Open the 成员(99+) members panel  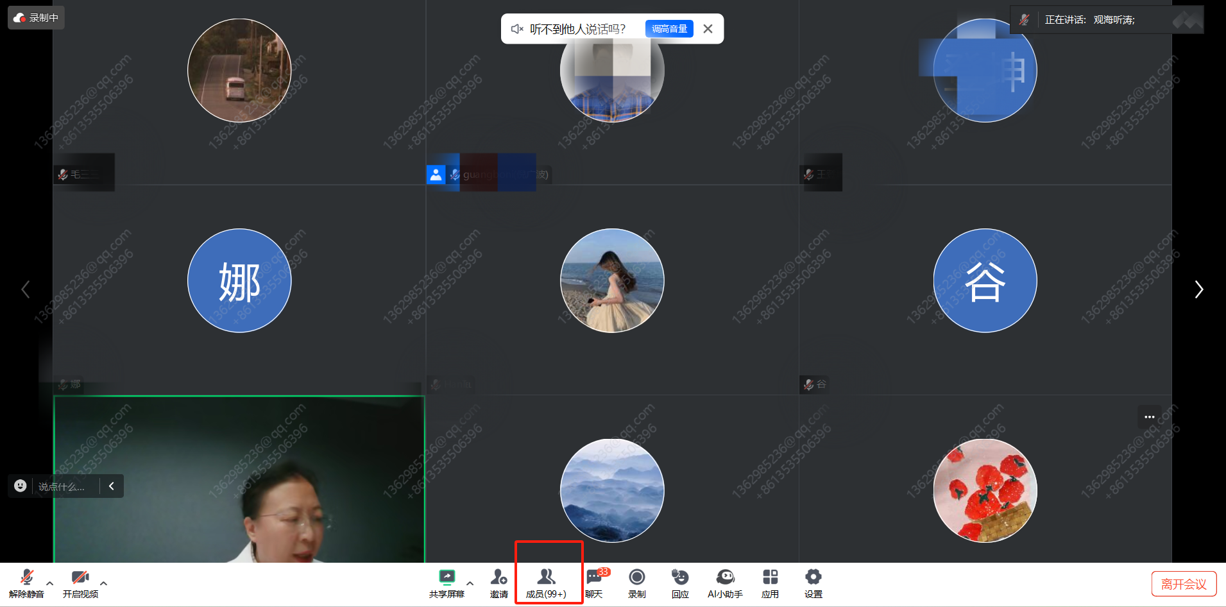(546, 583)
